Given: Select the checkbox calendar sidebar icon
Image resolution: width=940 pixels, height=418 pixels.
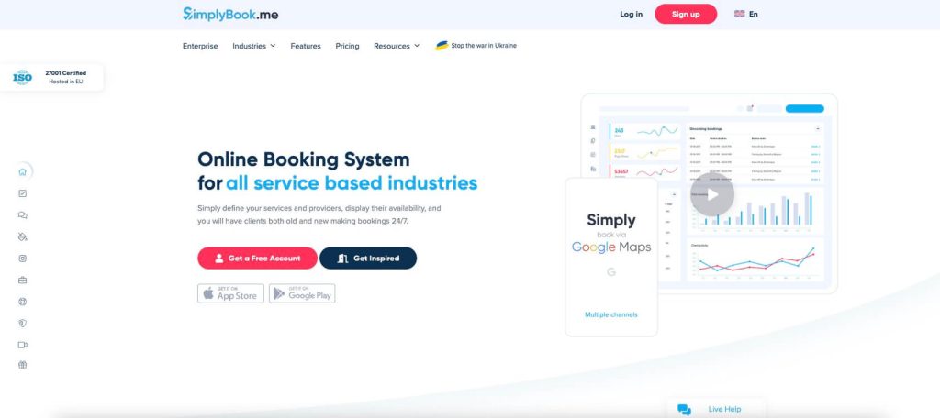Looking at the screenshot, I should click(23, 193).
